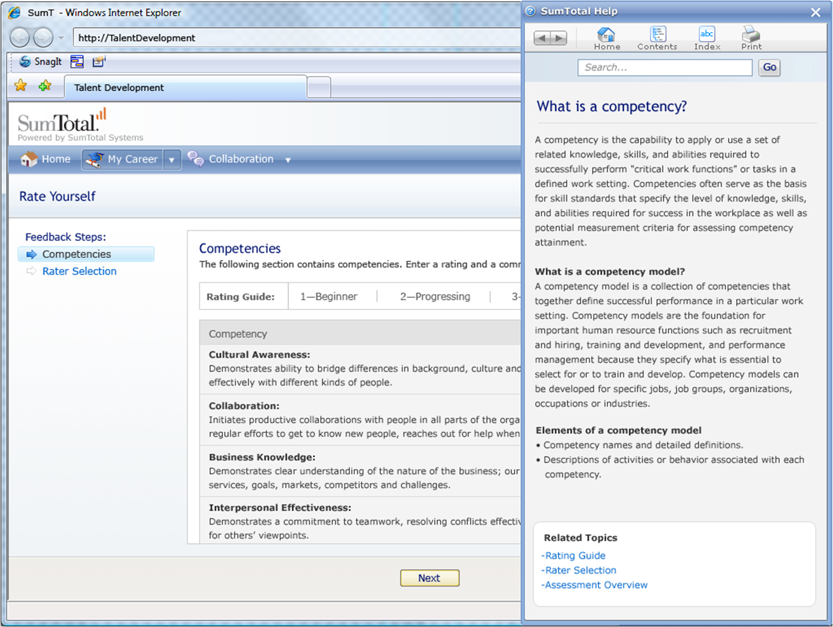833x627 pixels.
Task: Open the Help Contents icon
Action: (657, 38)
